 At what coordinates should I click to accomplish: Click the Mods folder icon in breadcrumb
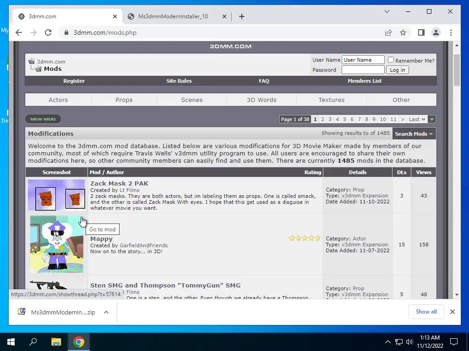tap(38, 69)
